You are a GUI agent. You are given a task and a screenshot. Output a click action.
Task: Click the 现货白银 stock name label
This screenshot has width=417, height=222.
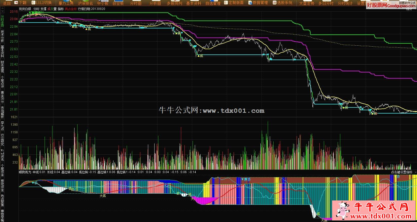(25, 9)
